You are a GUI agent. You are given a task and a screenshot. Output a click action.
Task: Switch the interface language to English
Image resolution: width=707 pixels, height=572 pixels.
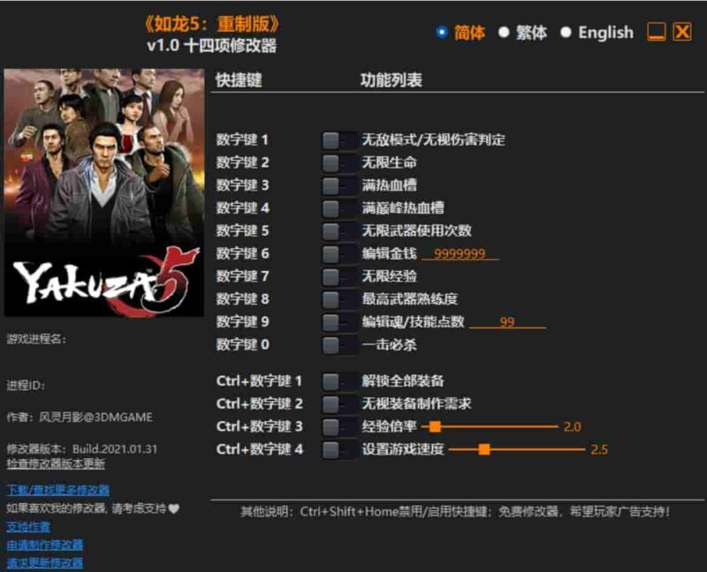tap(564, 32)
